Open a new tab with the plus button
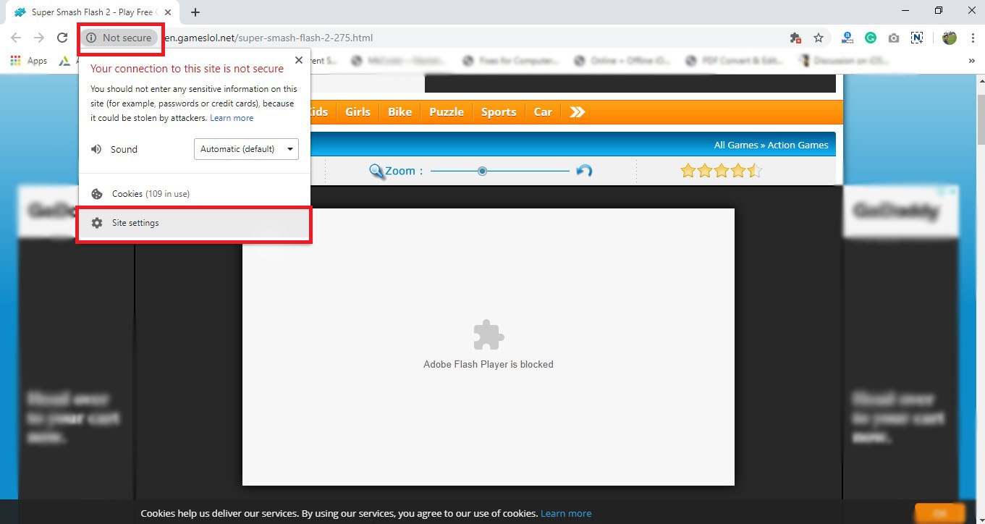 click(195, 12)
